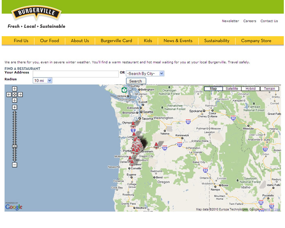Open the Radius 10 mi dropdown

pyautogui.click(x=43, y=81)
